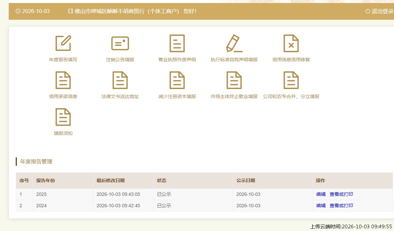Open the 年度报告填写 icon

[63, 43]
